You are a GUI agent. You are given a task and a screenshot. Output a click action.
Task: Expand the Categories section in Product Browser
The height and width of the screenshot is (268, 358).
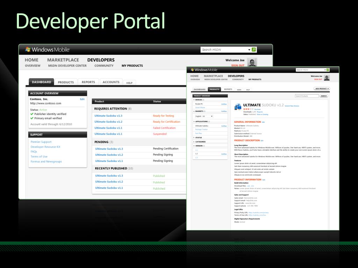pos(194,142)
